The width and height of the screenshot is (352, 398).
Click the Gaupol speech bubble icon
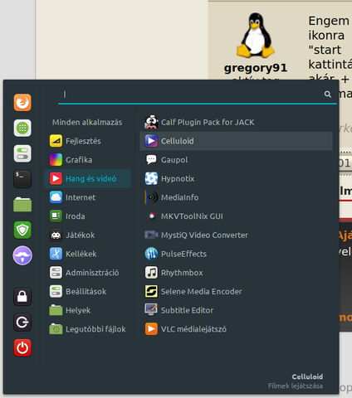pyautogui.click(x=151, y=160)
